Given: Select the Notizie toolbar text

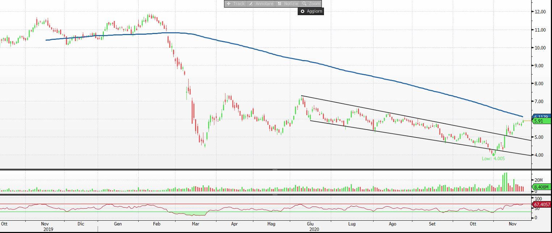Looking at the screenshot, I should point(291,4).
